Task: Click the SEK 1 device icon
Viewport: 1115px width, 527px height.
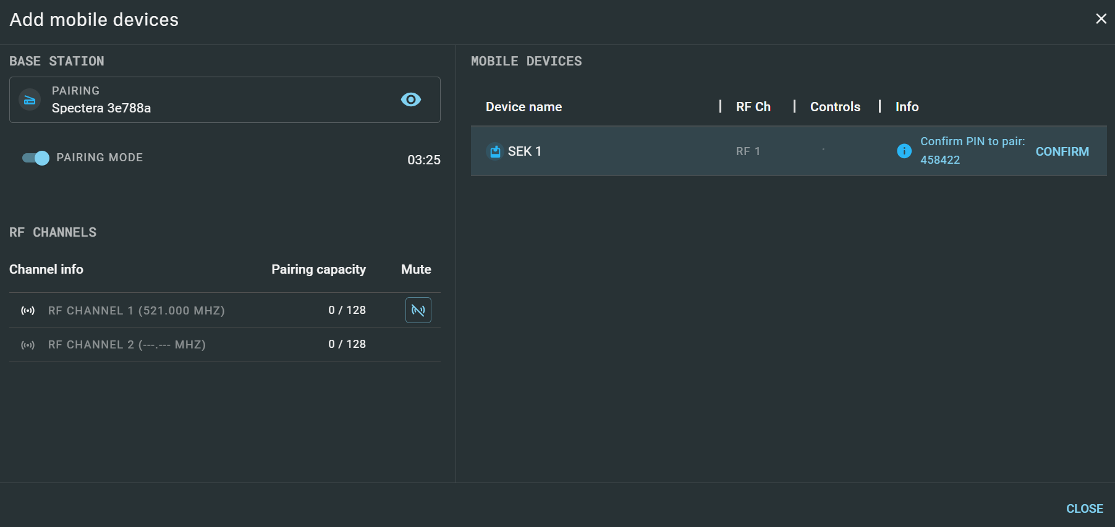Action: click(495, 151)
